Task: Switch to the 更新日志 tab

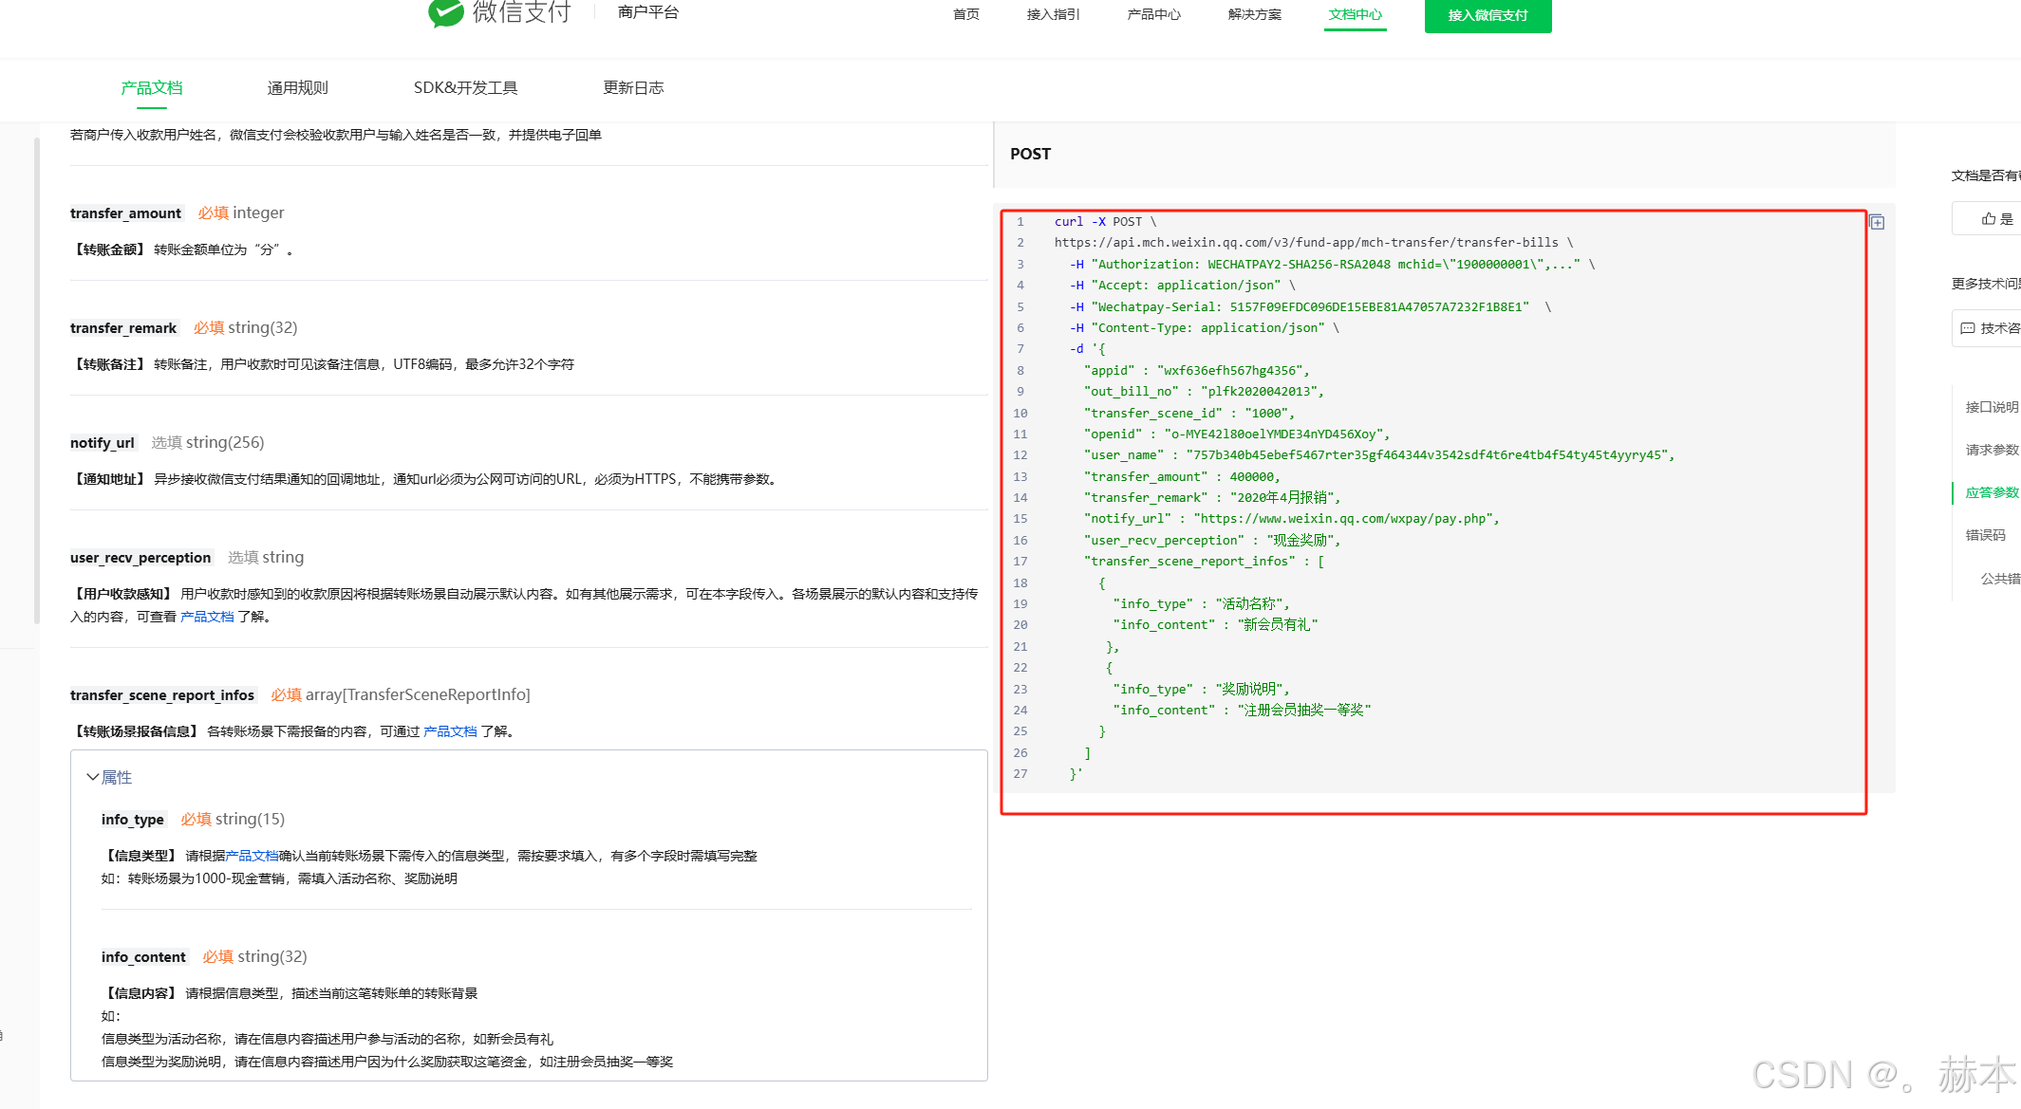Action: click(633, 87)
